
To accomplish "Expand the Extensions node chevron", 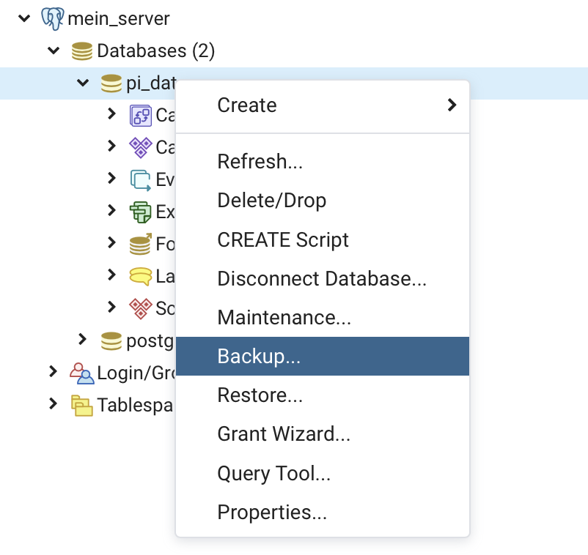I will pyautogui.click(x=111, y=210).
